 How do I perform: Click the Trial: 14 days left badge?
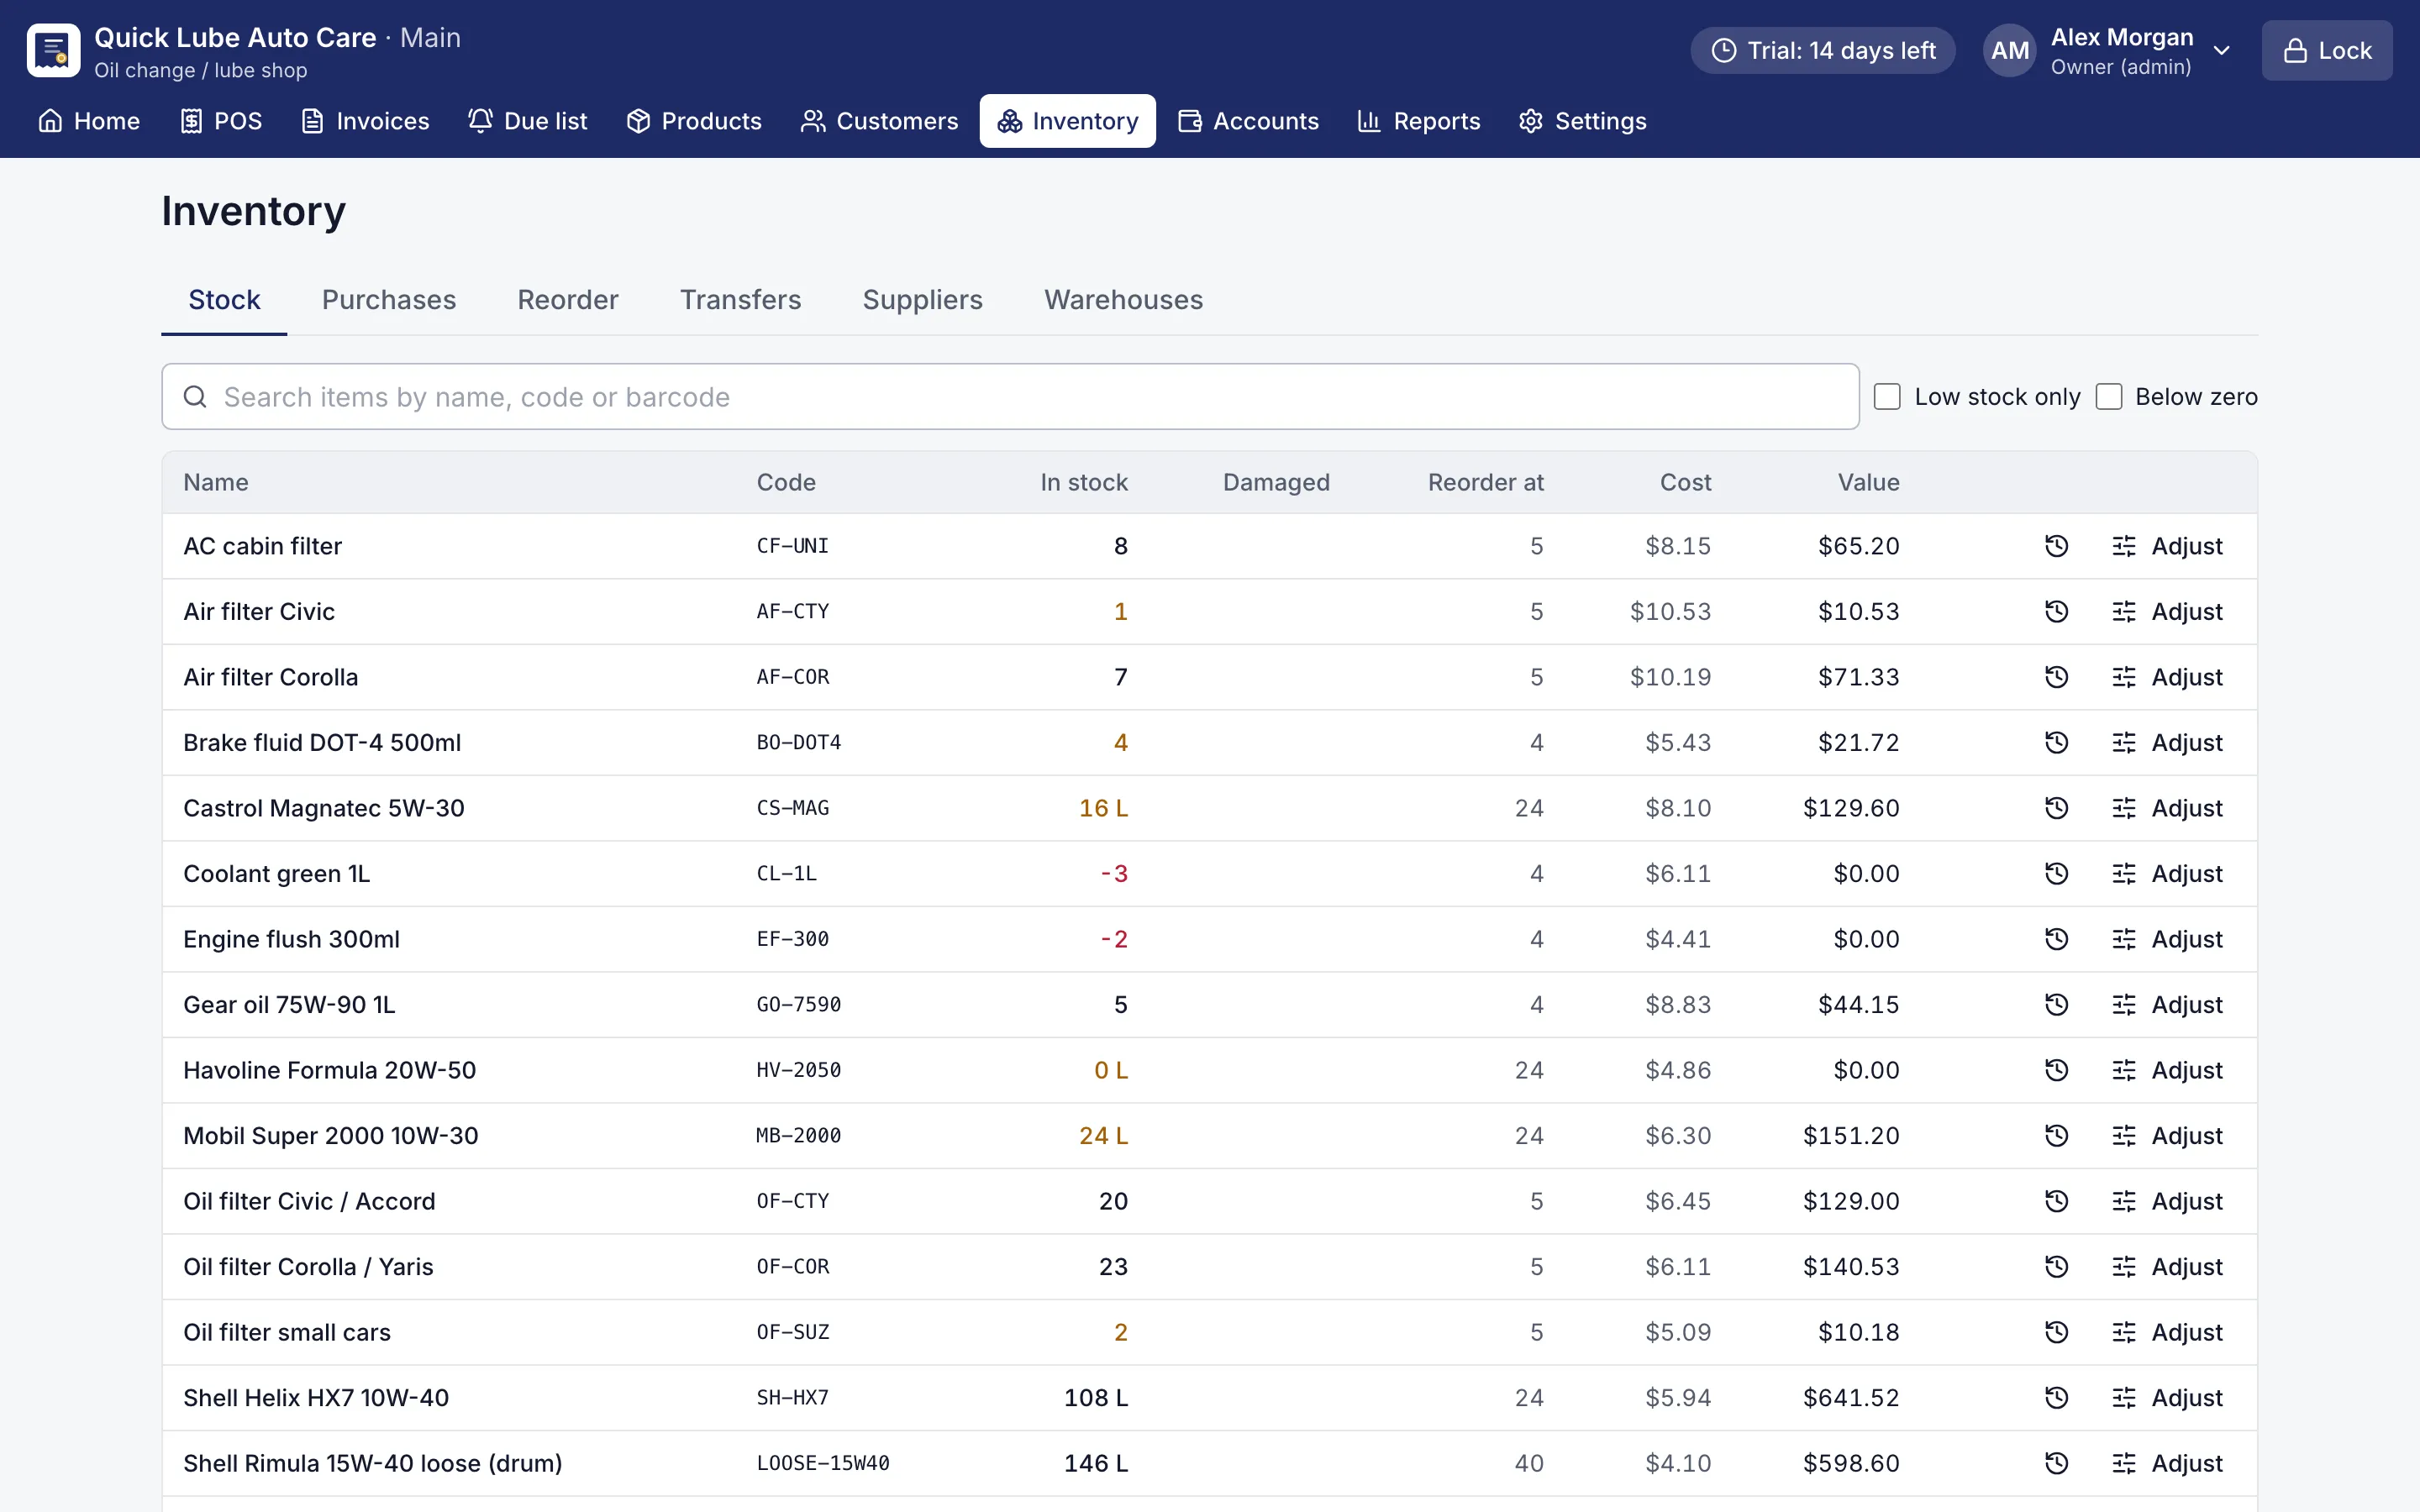(x=1822, y=50)
